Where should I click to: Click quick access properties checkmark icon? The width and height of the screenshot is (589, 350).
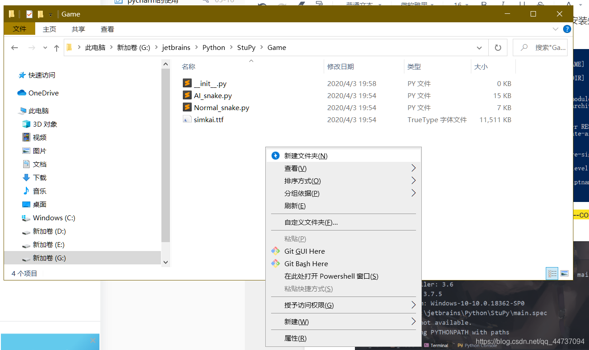[x=29, y=14]
